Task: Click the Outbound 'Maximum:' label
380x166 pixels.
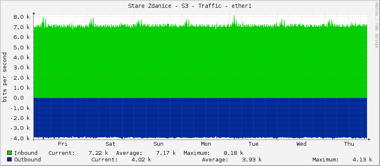Action: pos(325,159)
